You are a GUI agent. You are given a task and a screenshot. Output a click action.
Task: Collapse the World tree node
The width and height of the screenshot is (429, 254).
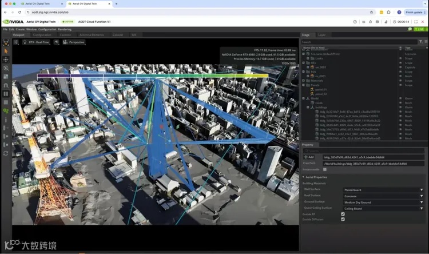303,98
